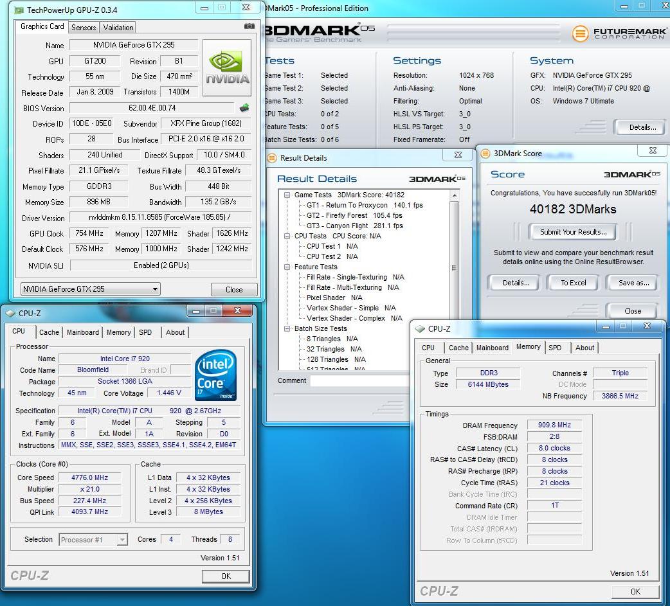Click the Memory Size value 6144 MBytes
The width and height of the screenshot is (670, 606).
(x=488, y=384)
